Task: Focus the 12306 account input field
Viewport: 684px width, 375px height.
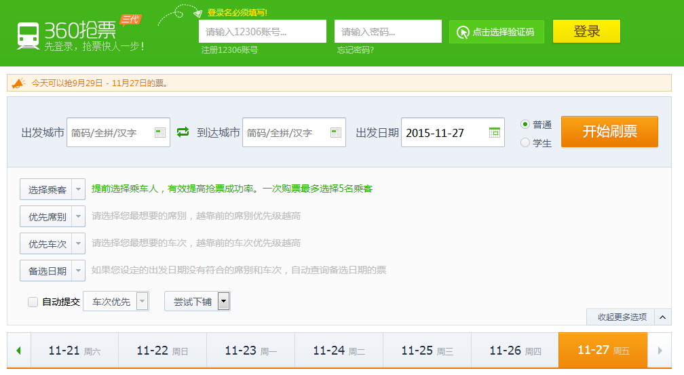Action: (x=263, y=31)
